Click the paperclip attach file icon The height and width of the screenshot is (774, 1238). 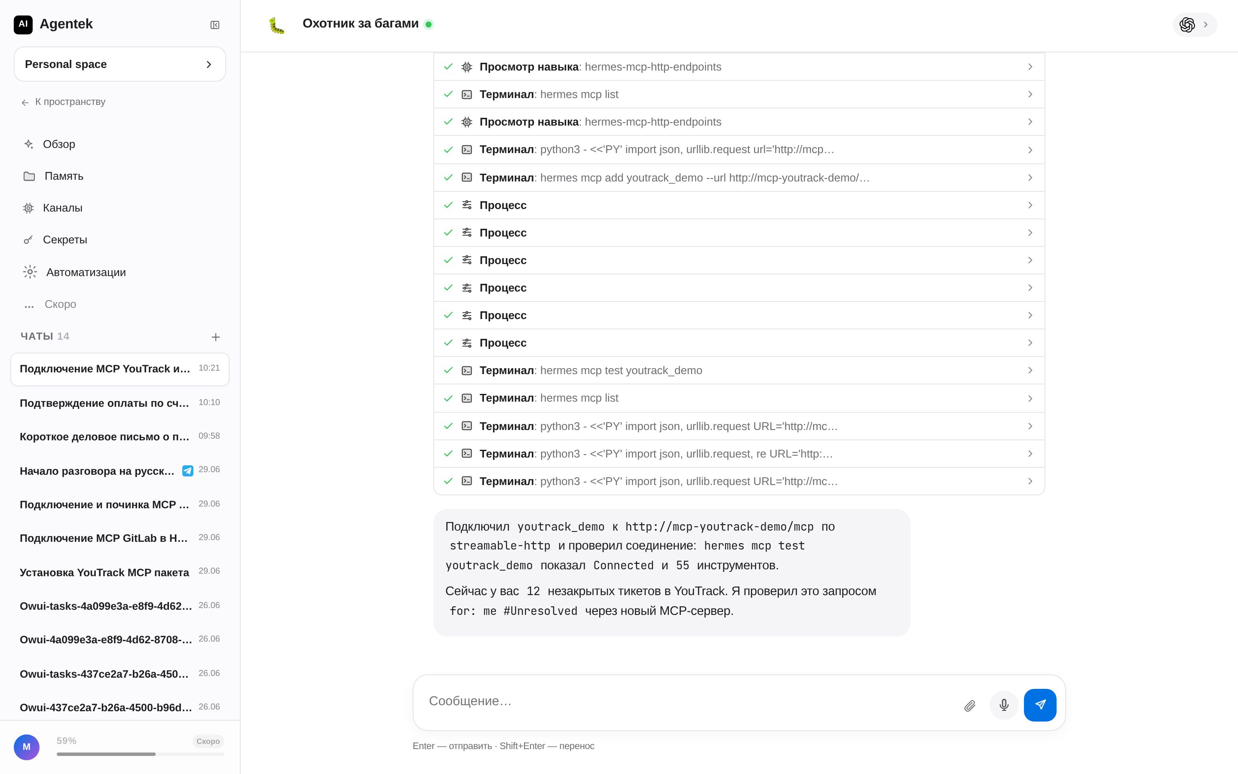click(x=969, y=706)
